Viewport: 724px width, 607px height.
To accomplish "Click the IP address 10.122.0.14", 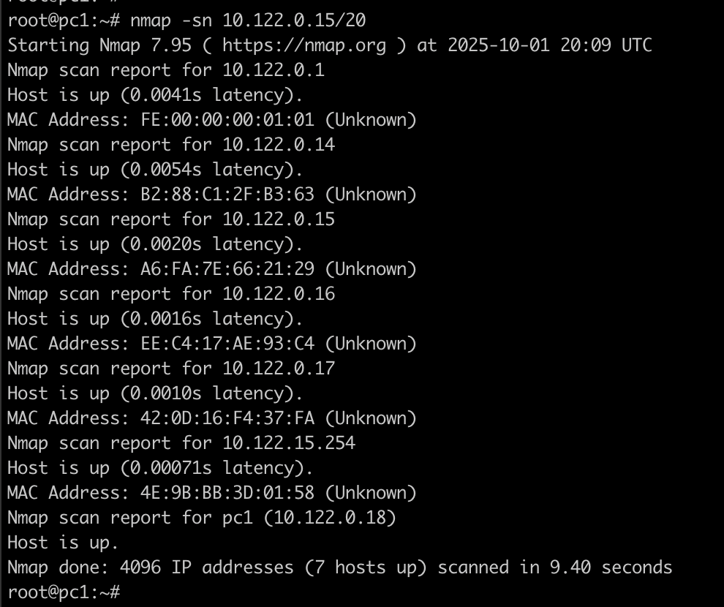I will point(279,145).
